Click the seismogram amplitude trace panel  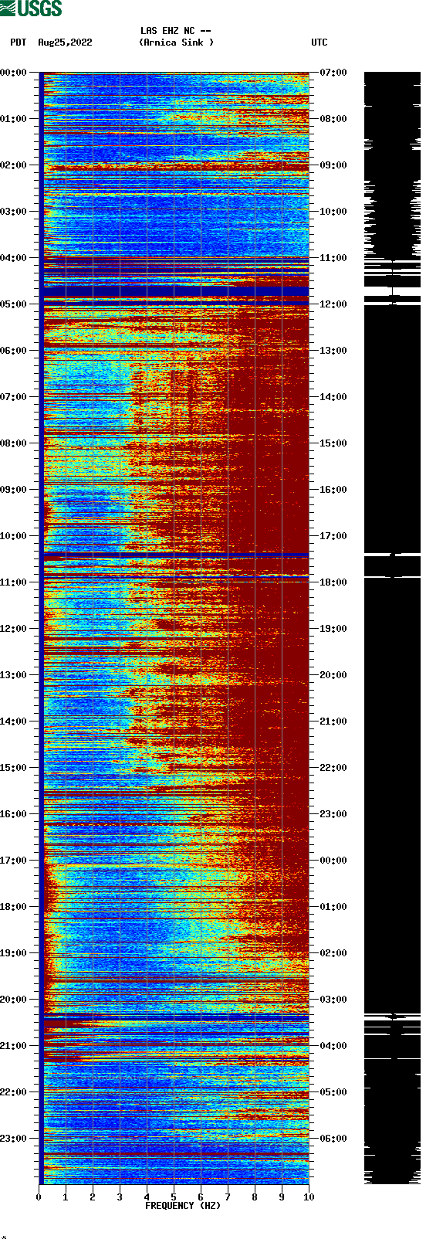tap(393, 628)
